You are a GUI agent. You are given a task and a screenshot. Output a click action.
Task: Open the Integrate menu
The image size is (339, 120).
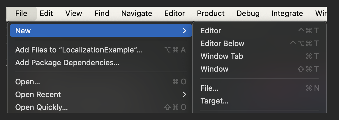(287, 14)
